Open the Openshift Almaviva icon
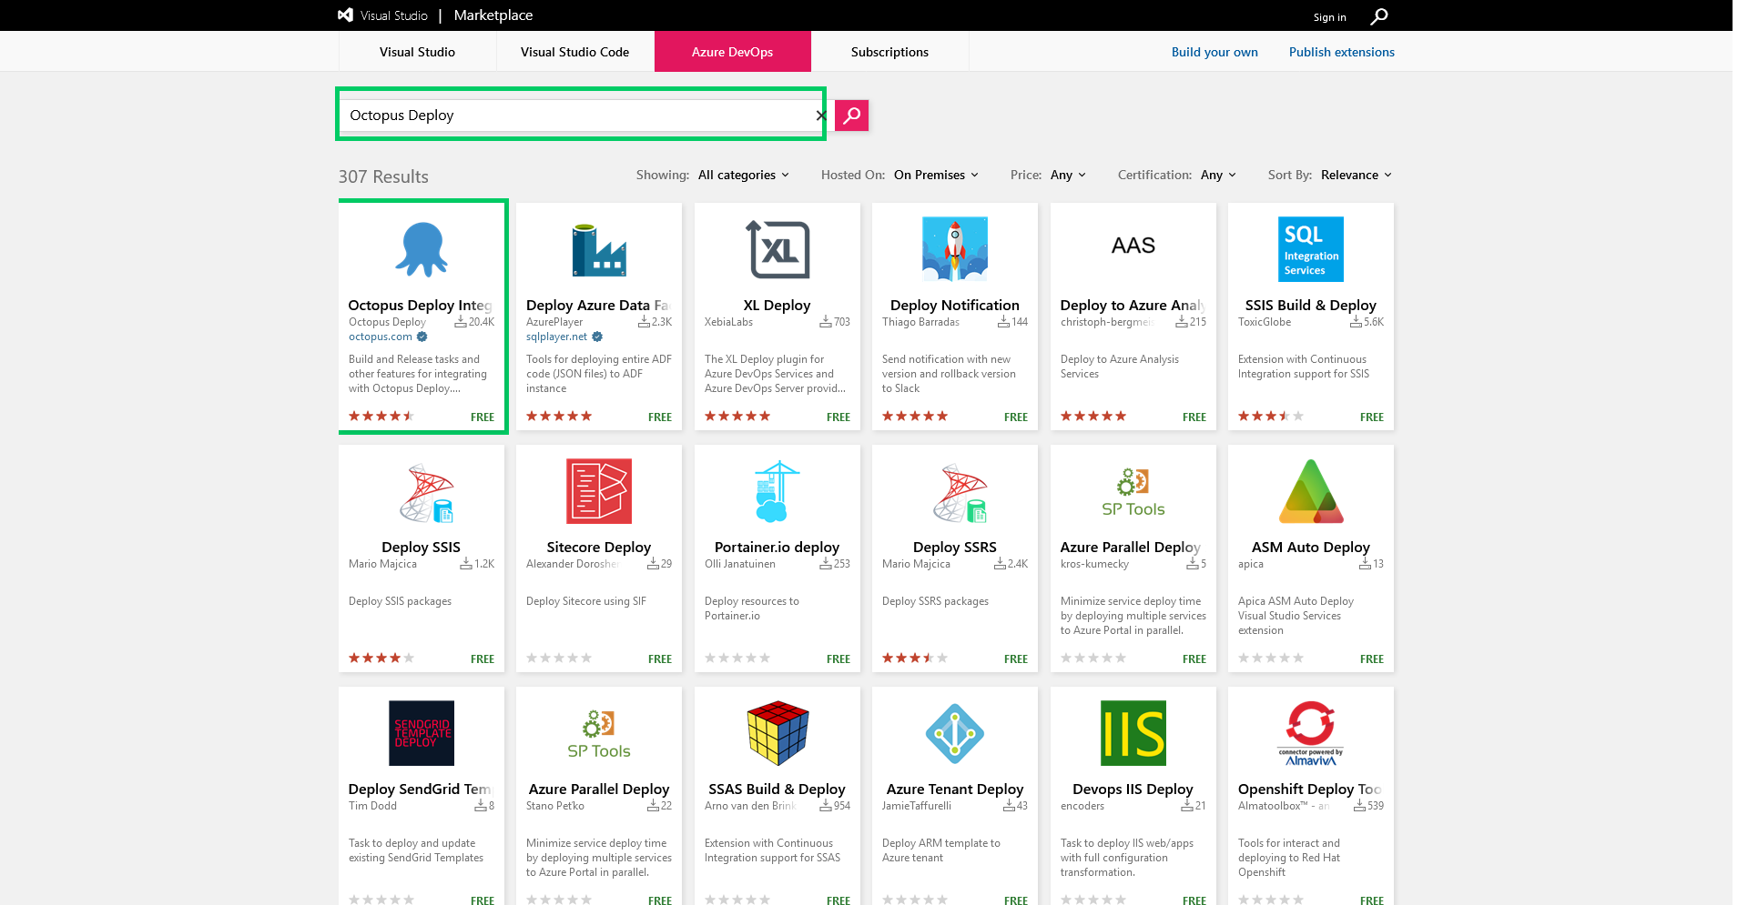1748x905 pixels. (x=1311, y=733)
